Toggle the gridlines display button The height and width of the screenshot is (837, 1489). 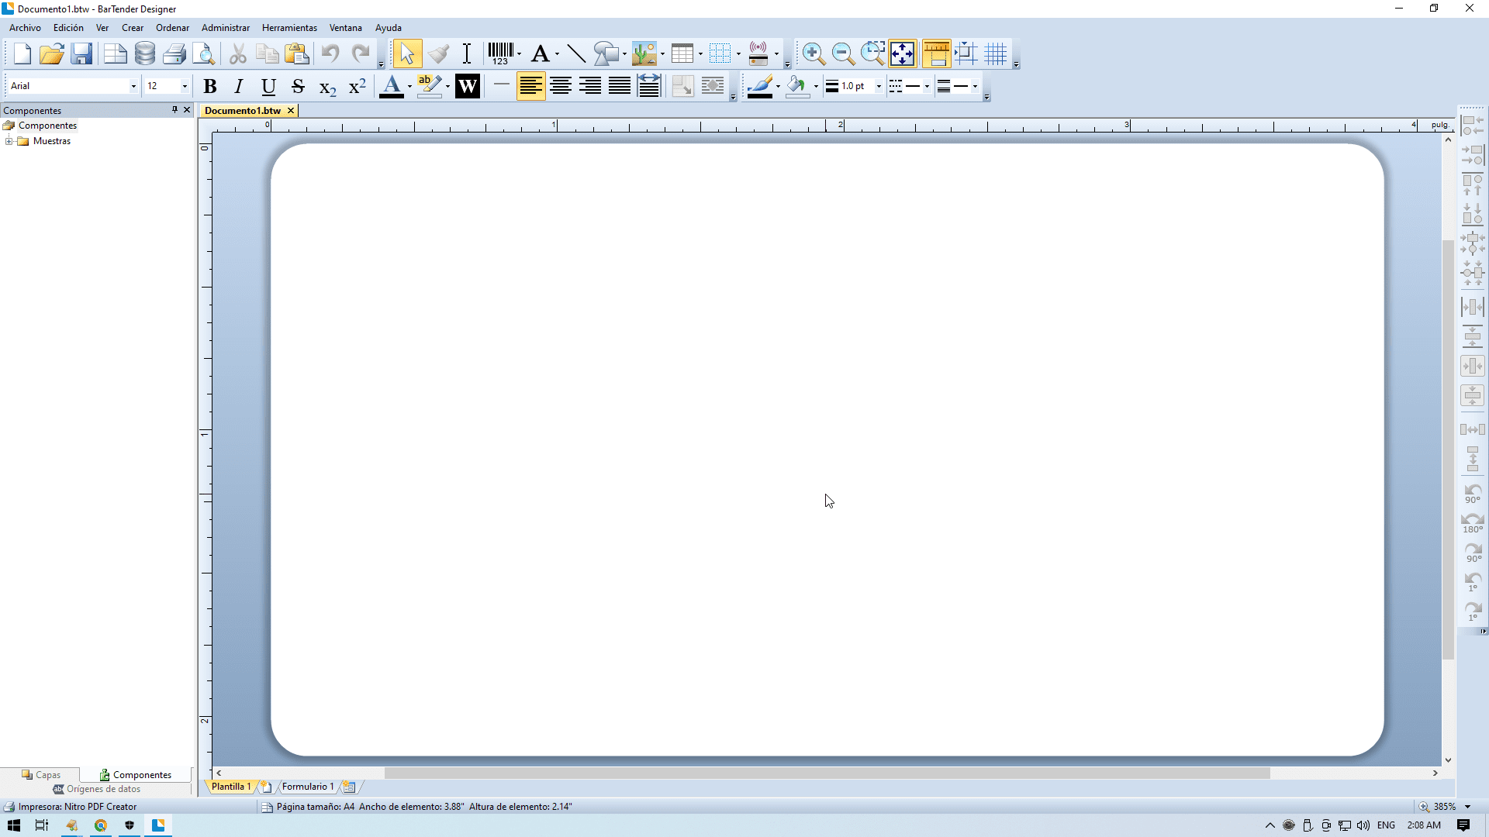pos(995,53)
